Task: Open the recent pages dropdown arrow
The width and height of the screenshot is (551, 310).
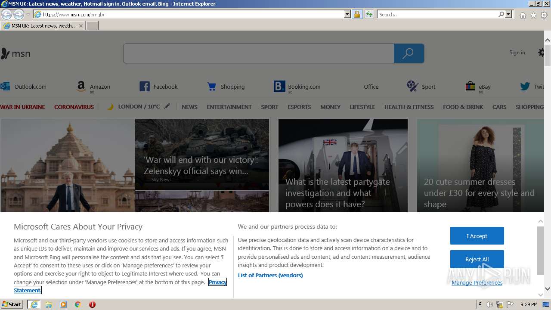Action: [28, 15]
